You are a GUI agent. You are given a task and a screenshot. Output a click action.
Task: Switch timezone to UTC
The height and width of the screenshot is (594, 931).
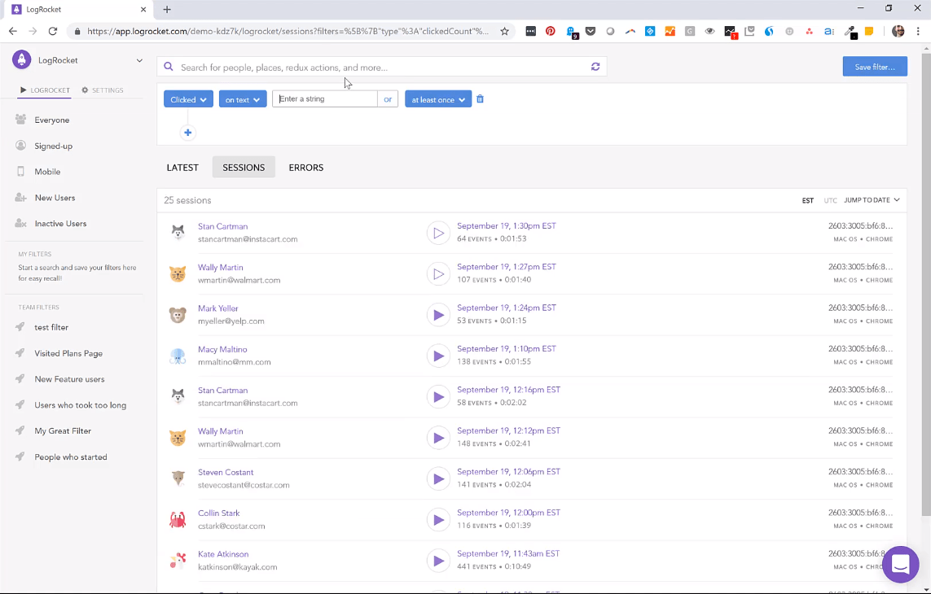click(x=830, y=200)
